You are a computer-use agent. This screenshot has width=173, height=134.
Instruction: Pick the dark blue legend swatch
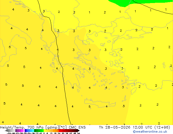26,130
